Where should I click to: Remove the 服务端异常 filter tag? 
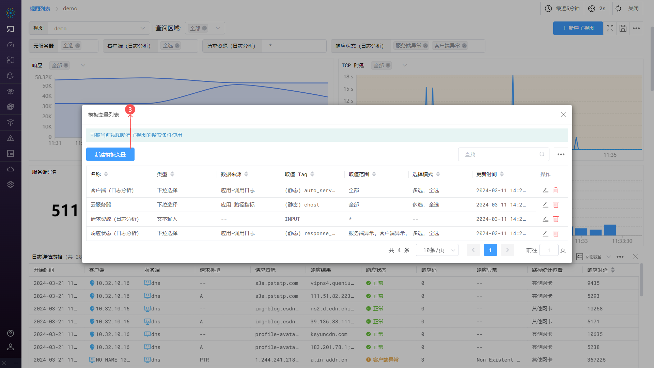pyautogui.click(x=425, y=46)
